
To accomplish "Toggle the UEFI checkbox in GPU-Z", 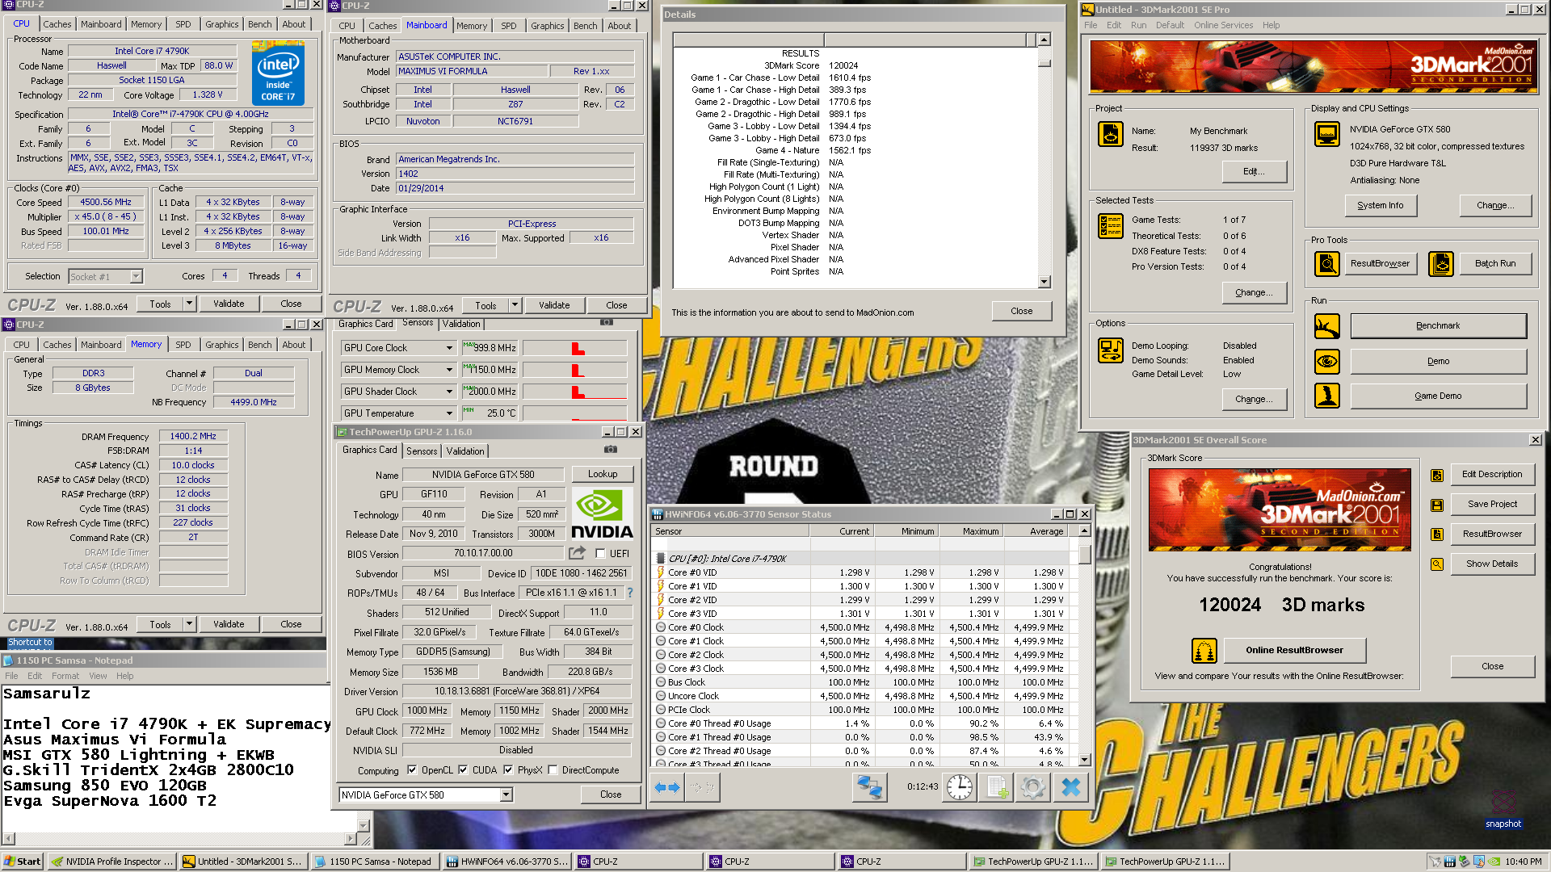I will point(600,554).
